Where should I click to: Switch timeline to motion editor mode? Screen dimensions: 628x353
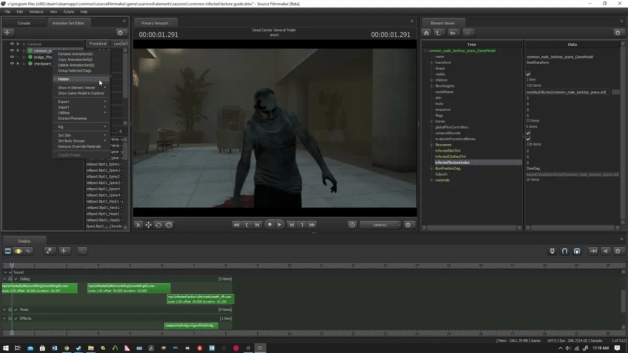pos(18,251)
